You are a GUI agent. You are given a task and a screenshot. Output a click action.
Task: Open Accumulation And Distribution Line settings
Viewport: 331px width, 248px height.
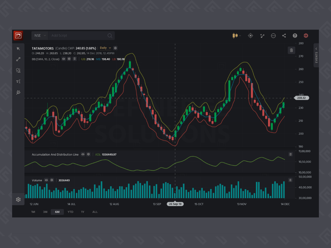88,154
